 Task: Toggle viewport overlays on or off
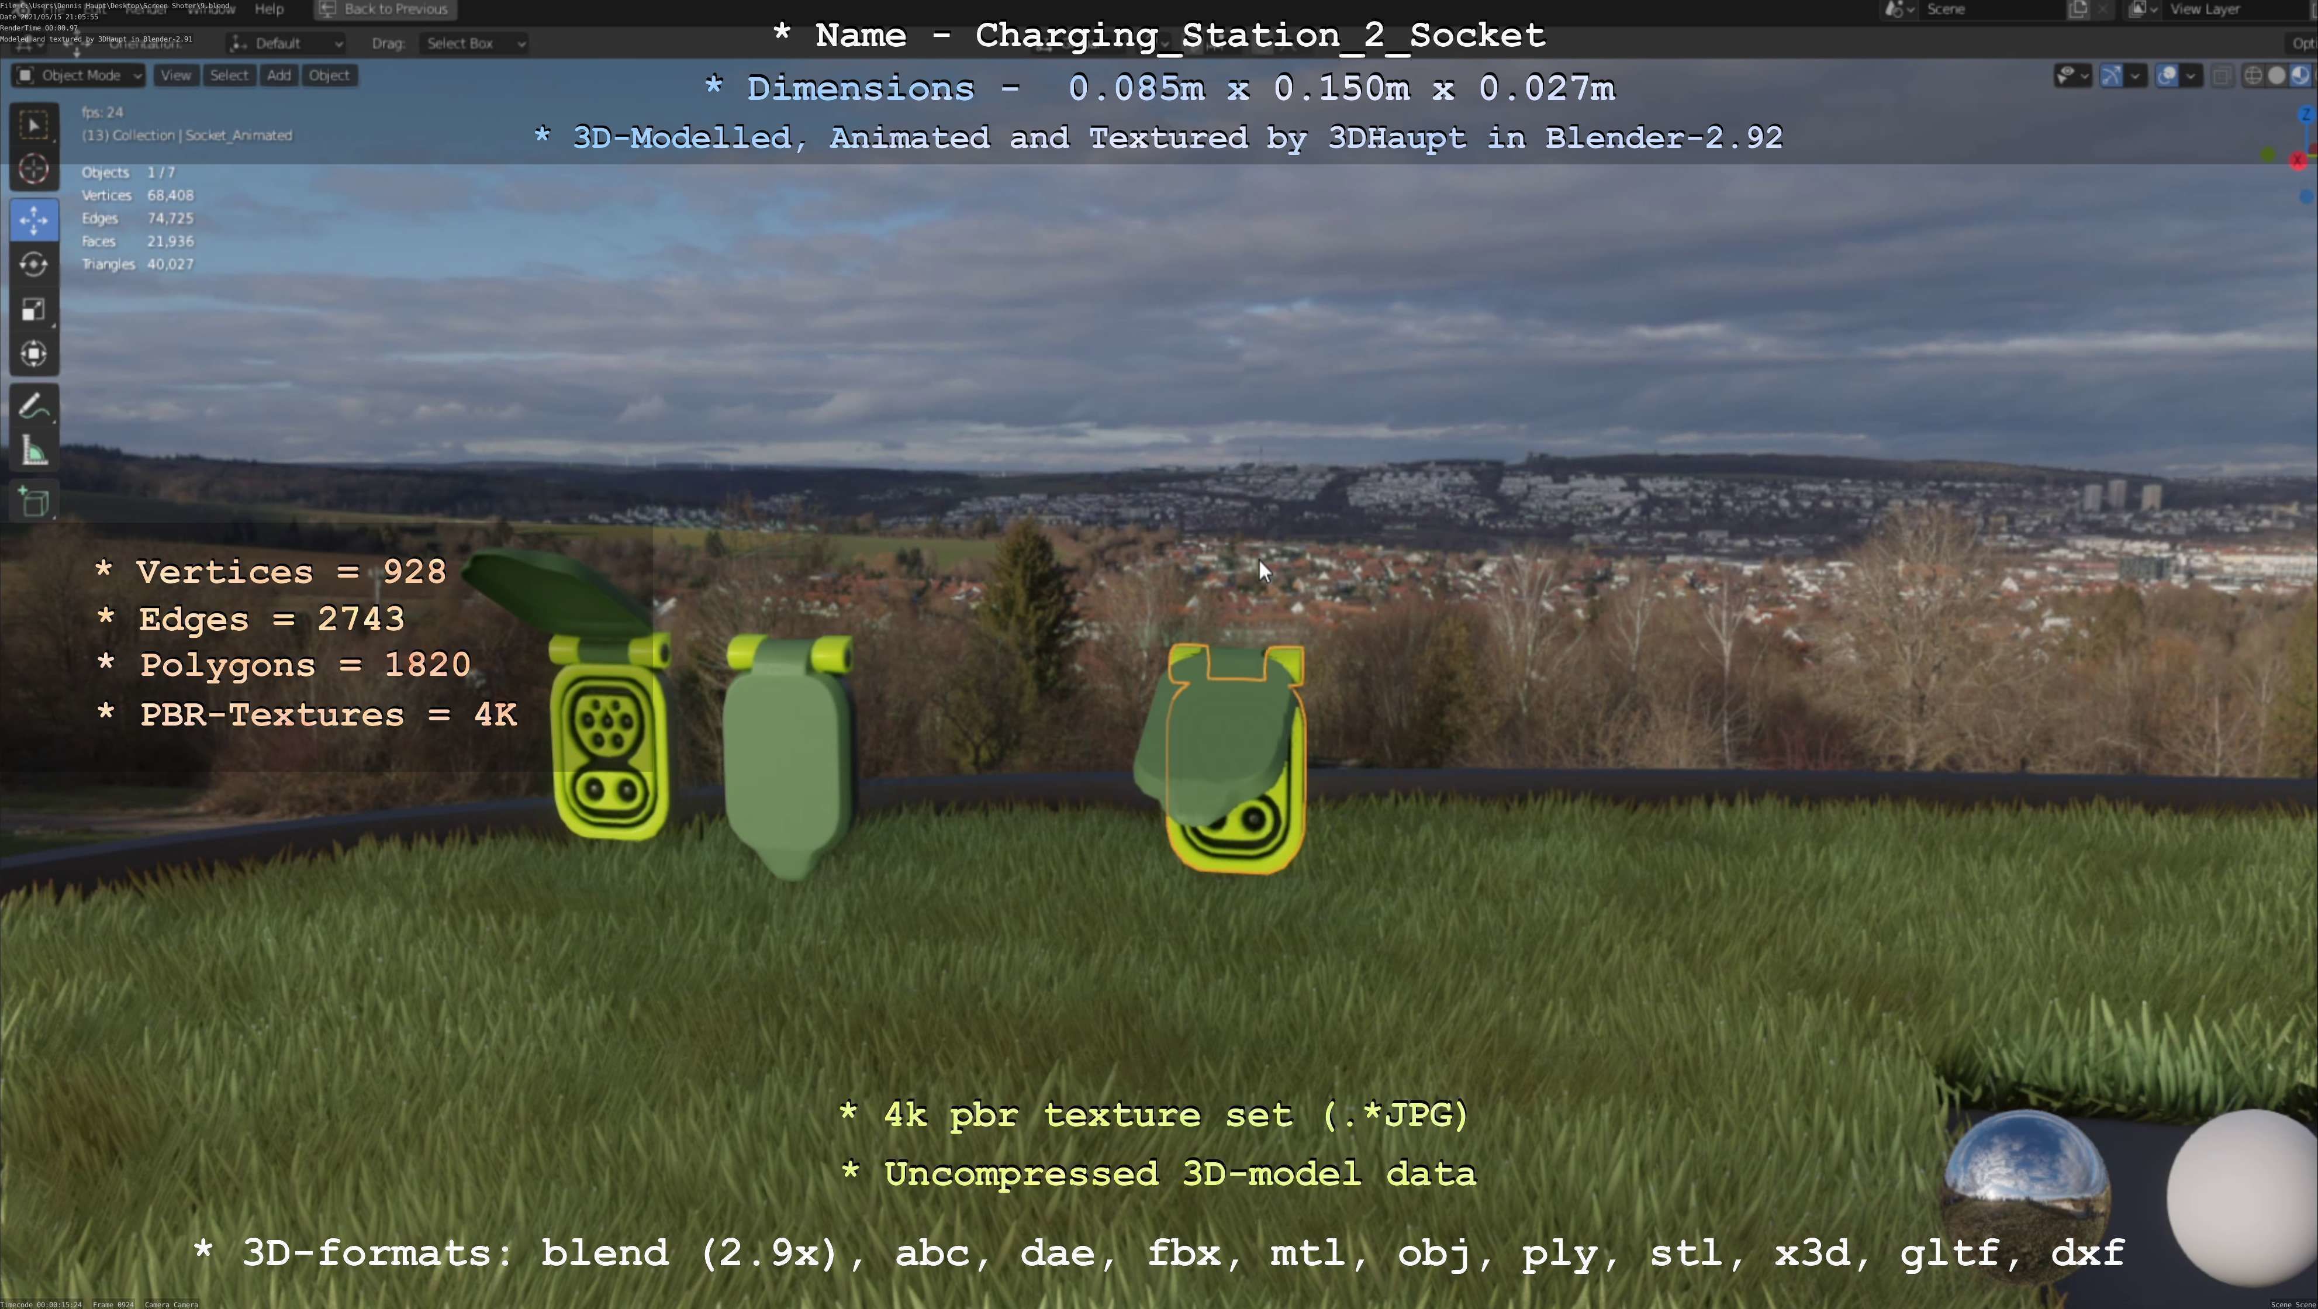(x=2168, y=75)
